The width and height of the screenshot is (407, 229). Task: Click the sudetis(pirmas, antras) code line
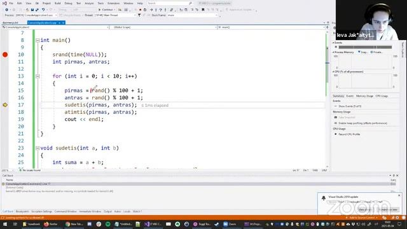coord(100,105)
